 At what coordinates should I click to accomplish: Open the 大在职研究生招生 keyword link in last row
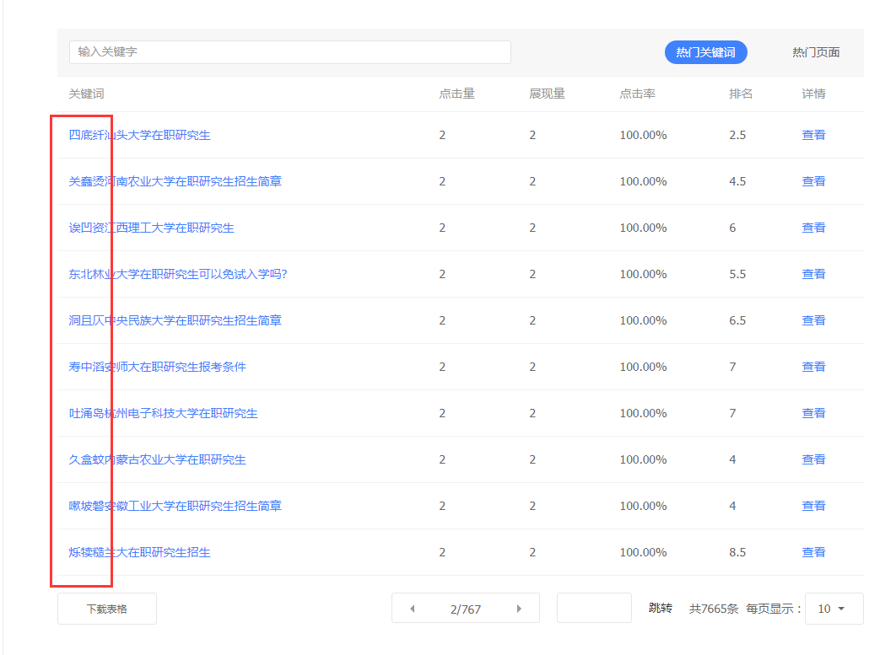(139, 552)
